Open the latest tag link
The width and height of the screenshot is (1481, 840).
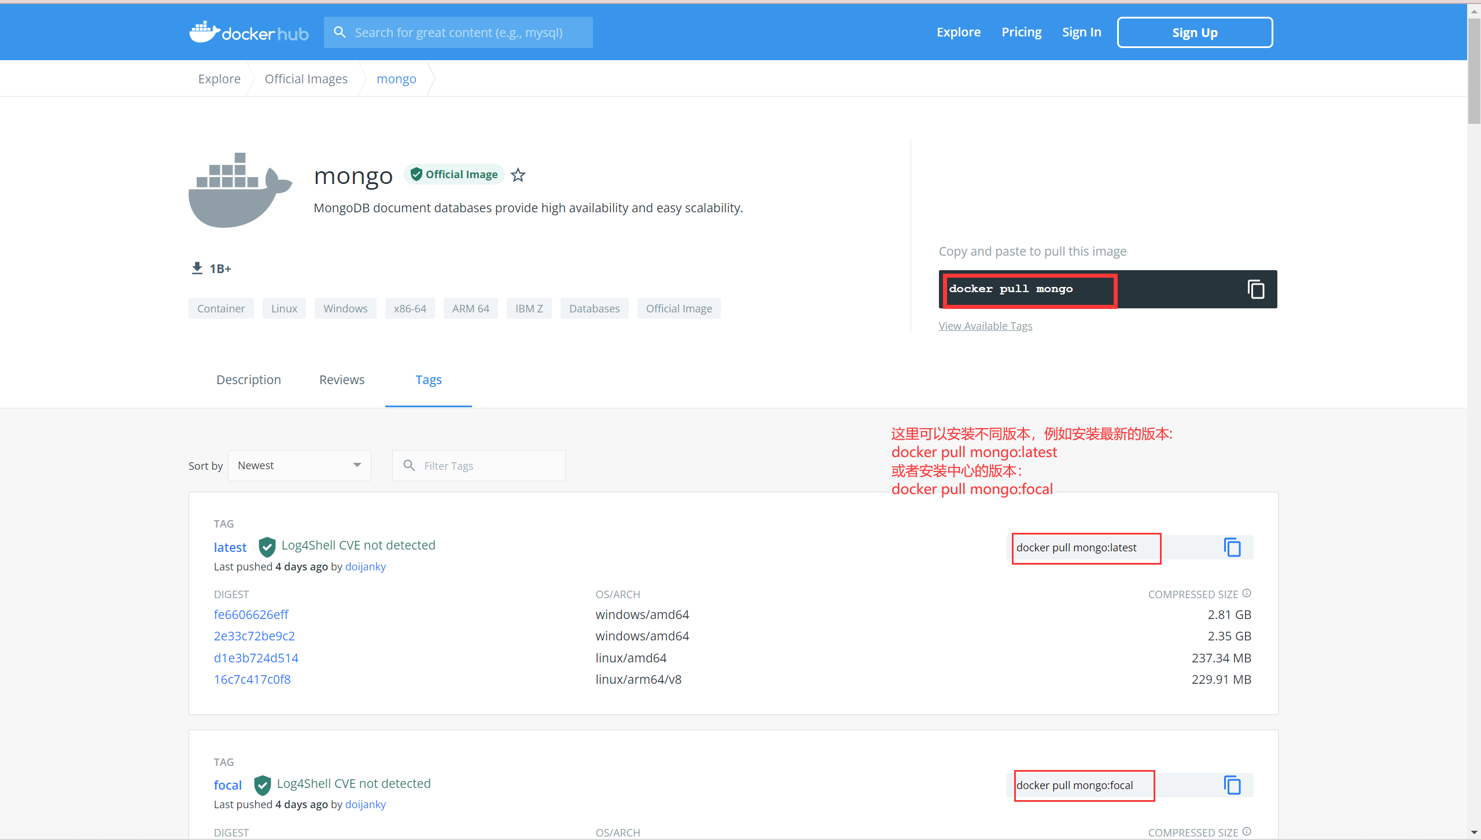[230, 547]
